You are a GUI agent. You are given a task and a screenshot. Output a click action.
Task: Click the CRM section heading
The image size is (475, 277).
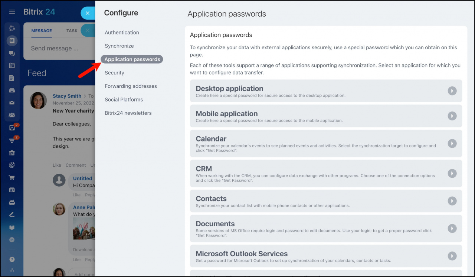(x=204, y=169)
